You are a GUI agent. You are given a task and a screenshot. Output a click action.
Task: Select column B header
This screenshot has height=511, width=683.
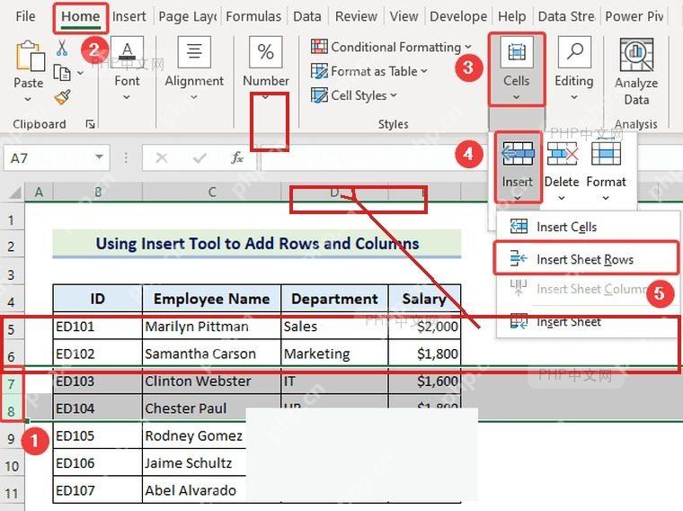98,193
